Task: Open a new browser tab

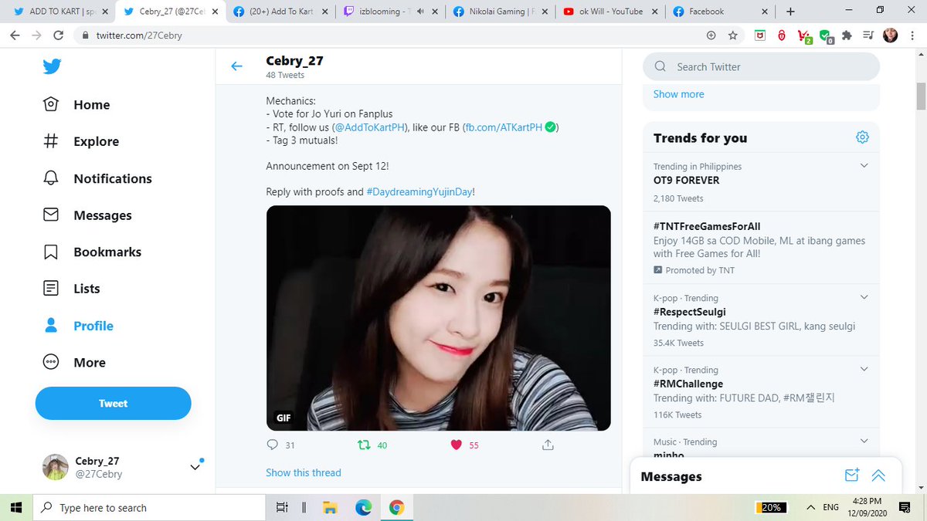Action: coord(790,12)
